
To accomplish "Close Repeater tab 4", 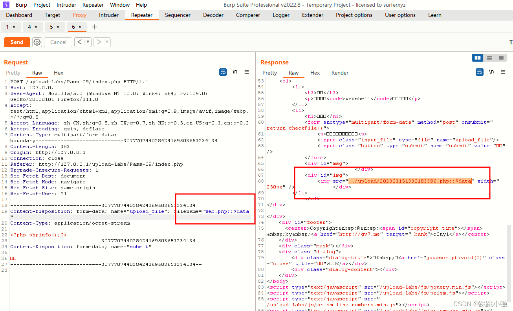I will click(36, 27).
